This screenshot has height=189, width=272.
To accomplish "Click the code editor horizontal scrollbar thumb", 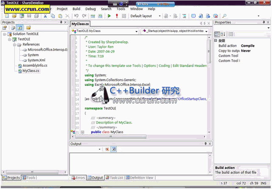I will (111, 137).
